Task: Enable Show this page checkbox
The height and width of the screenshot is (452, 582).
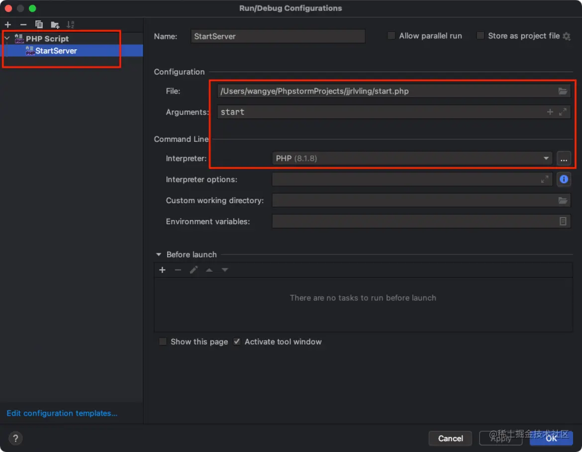Action: [163, 341]
